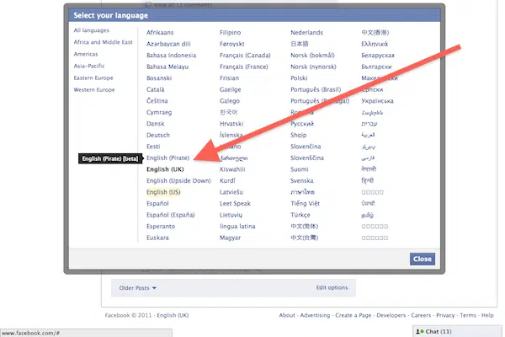Select Polski language

pos(299,78)
